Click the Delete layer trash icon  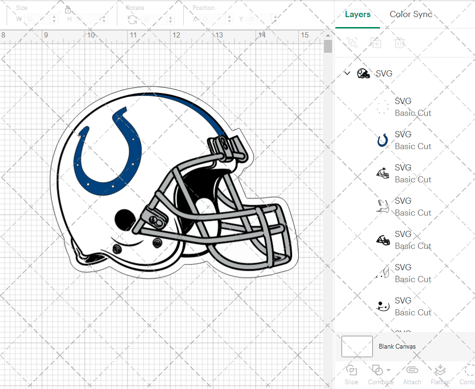point(399,43)
